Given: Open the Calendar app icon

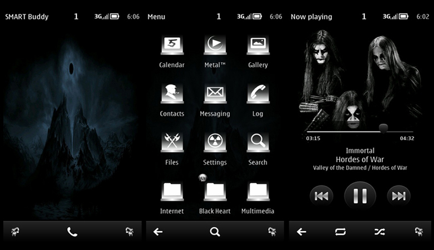Looking at the screenshot, I should (x=172, y=45).
